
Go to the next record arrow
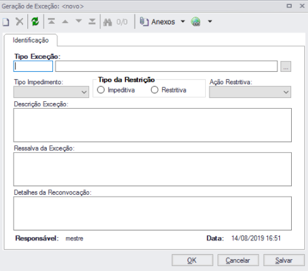(79, 21)
